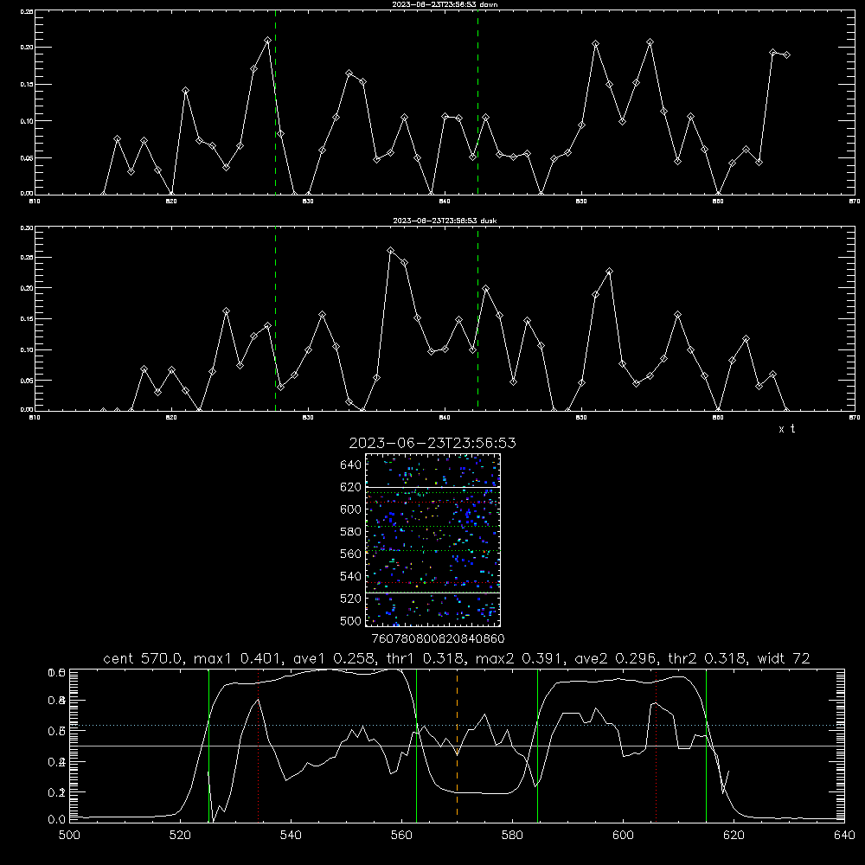This screenshot has width=865, height=865.
Task: Click the 580 x-axis label in bottom plot
Action: coord(512,836)
